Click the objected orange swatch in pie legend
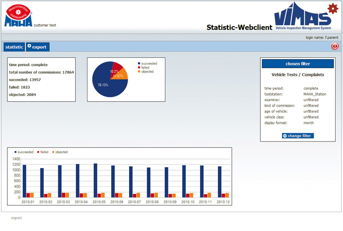Image resolution: width=343 pixels, height=231 pixels. coord(139,72)
